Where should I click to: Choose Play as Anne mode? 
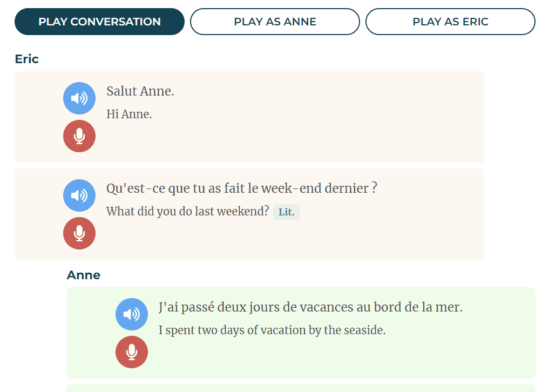click(275, 22)
